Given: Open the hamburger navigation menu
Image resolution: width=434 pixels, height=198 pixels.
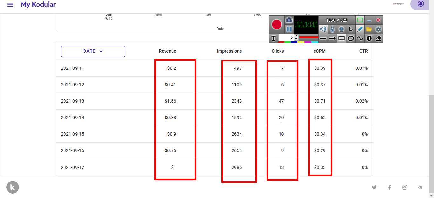Looking at the screenshot, I should click(x=10, y=5).
